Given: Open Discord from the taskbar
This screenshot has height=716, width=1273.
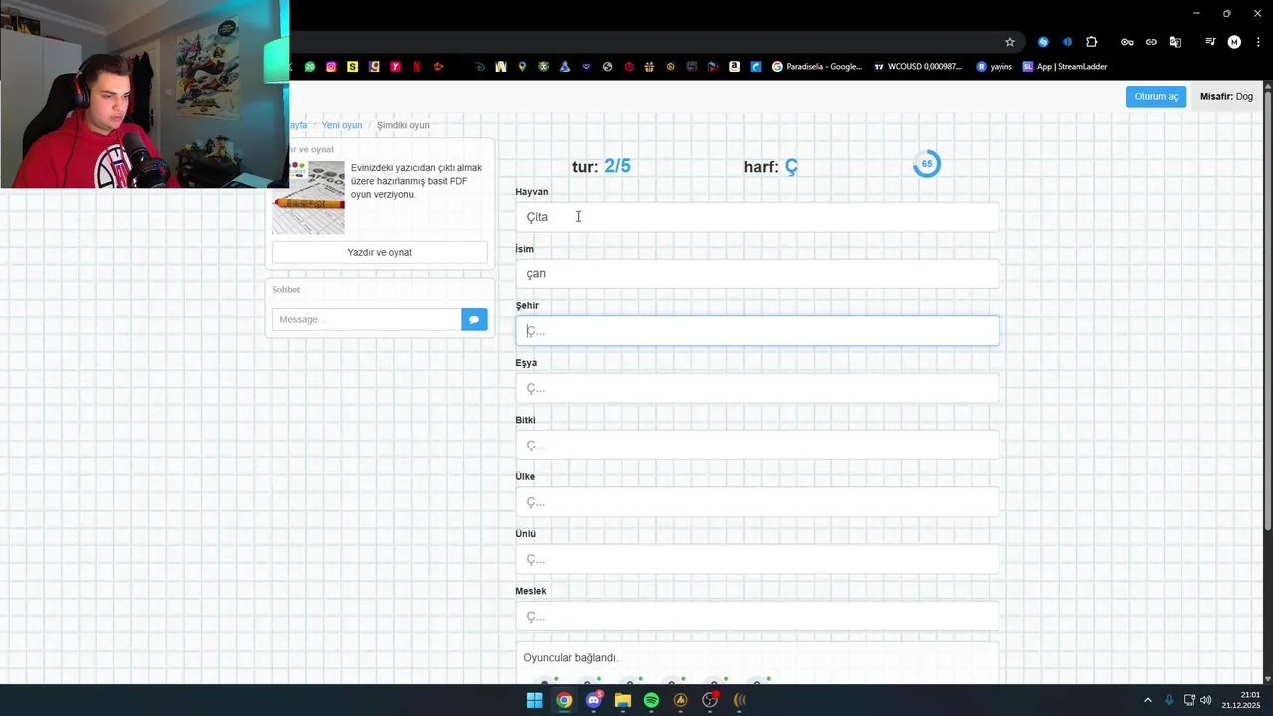Looking at the screenshot, I should click(x=594, y=700).
